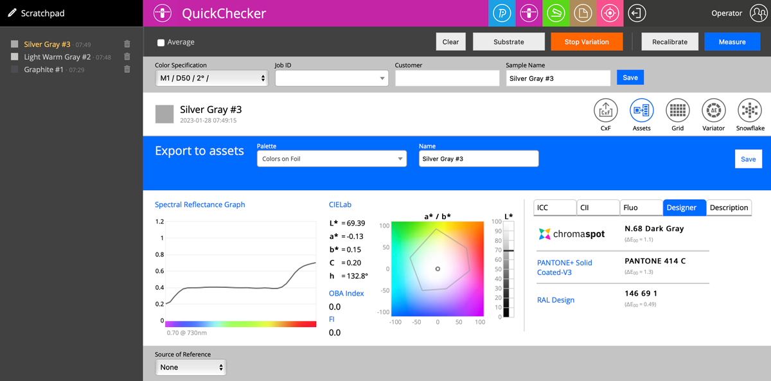Screen dimensions: 771x381
Task: Click the CIELab heading
Action: pyautogui.click(x=340, y=205)
